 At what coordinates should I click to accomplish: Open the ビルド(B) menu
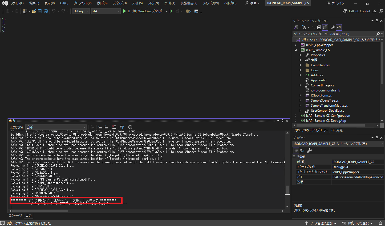click(x=102, y=3)
